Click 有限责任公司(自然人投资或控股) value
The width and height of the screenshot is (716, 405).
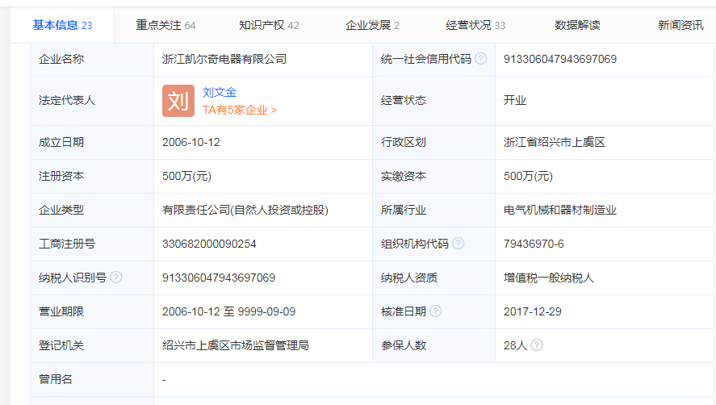tap(245, 210)
